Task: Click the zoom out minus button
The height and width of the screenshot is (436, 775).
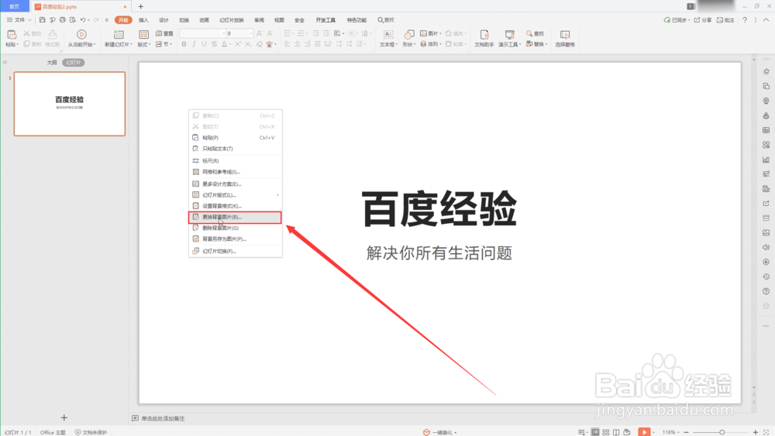Action: click(x=686, y=432)
